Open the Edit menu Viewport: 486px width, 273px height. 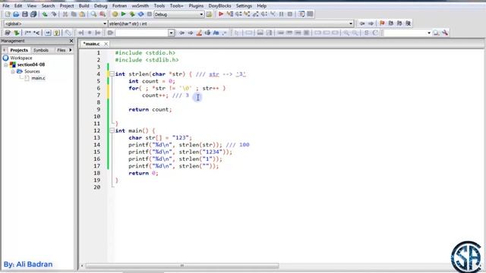(18, 5)
